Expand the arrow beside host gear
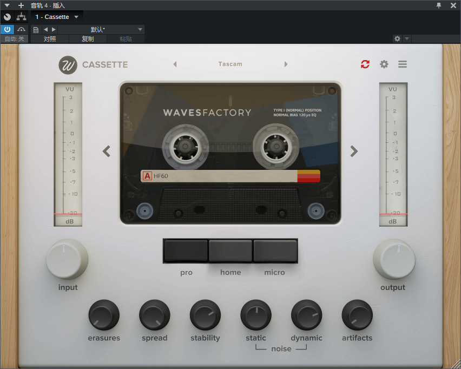This screenshot has height=369, width=461. point(407,38)
